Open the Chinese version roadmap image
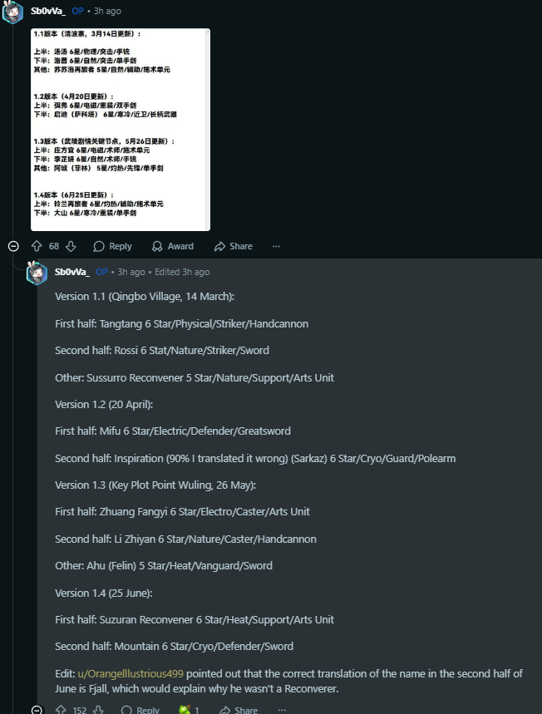Viewport: 542px width, 714px height. [121, 130]
